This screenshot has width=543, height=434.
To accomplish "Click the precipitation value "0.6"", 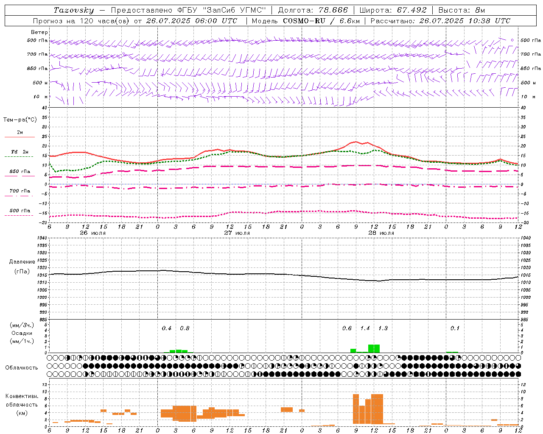I will pos(347,328).
